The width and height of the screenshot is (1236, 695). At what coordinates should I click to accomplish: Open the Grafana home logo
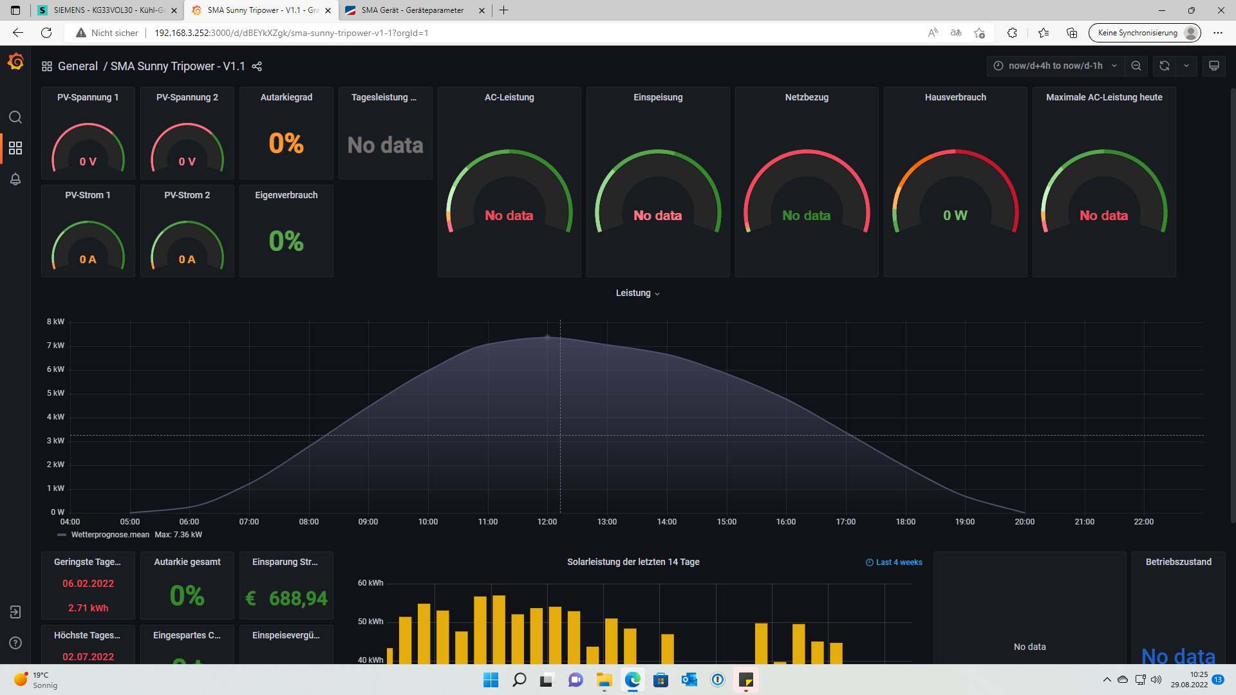(x=15, y=62)
